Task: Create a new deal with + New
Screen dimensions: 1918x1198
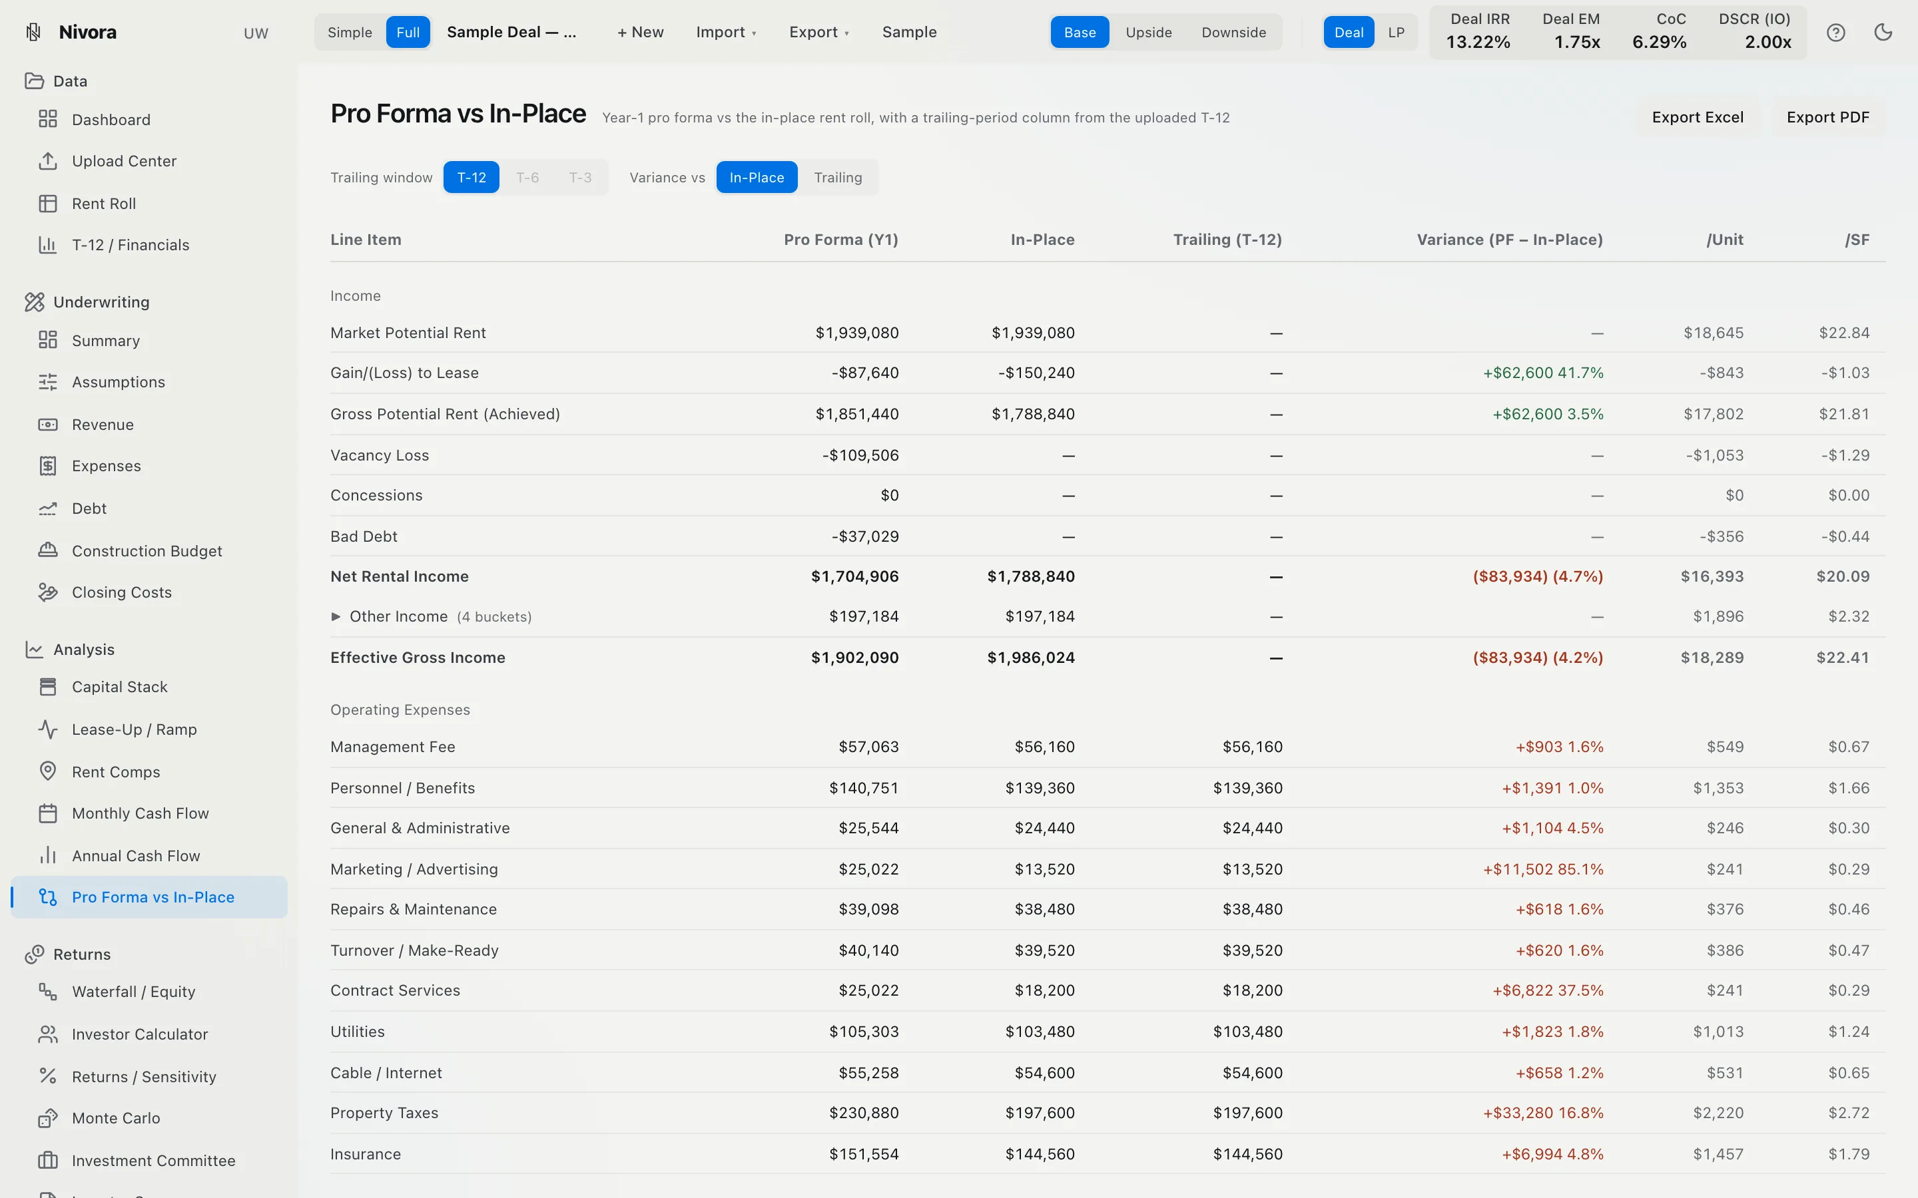Action: coord(641,33)
